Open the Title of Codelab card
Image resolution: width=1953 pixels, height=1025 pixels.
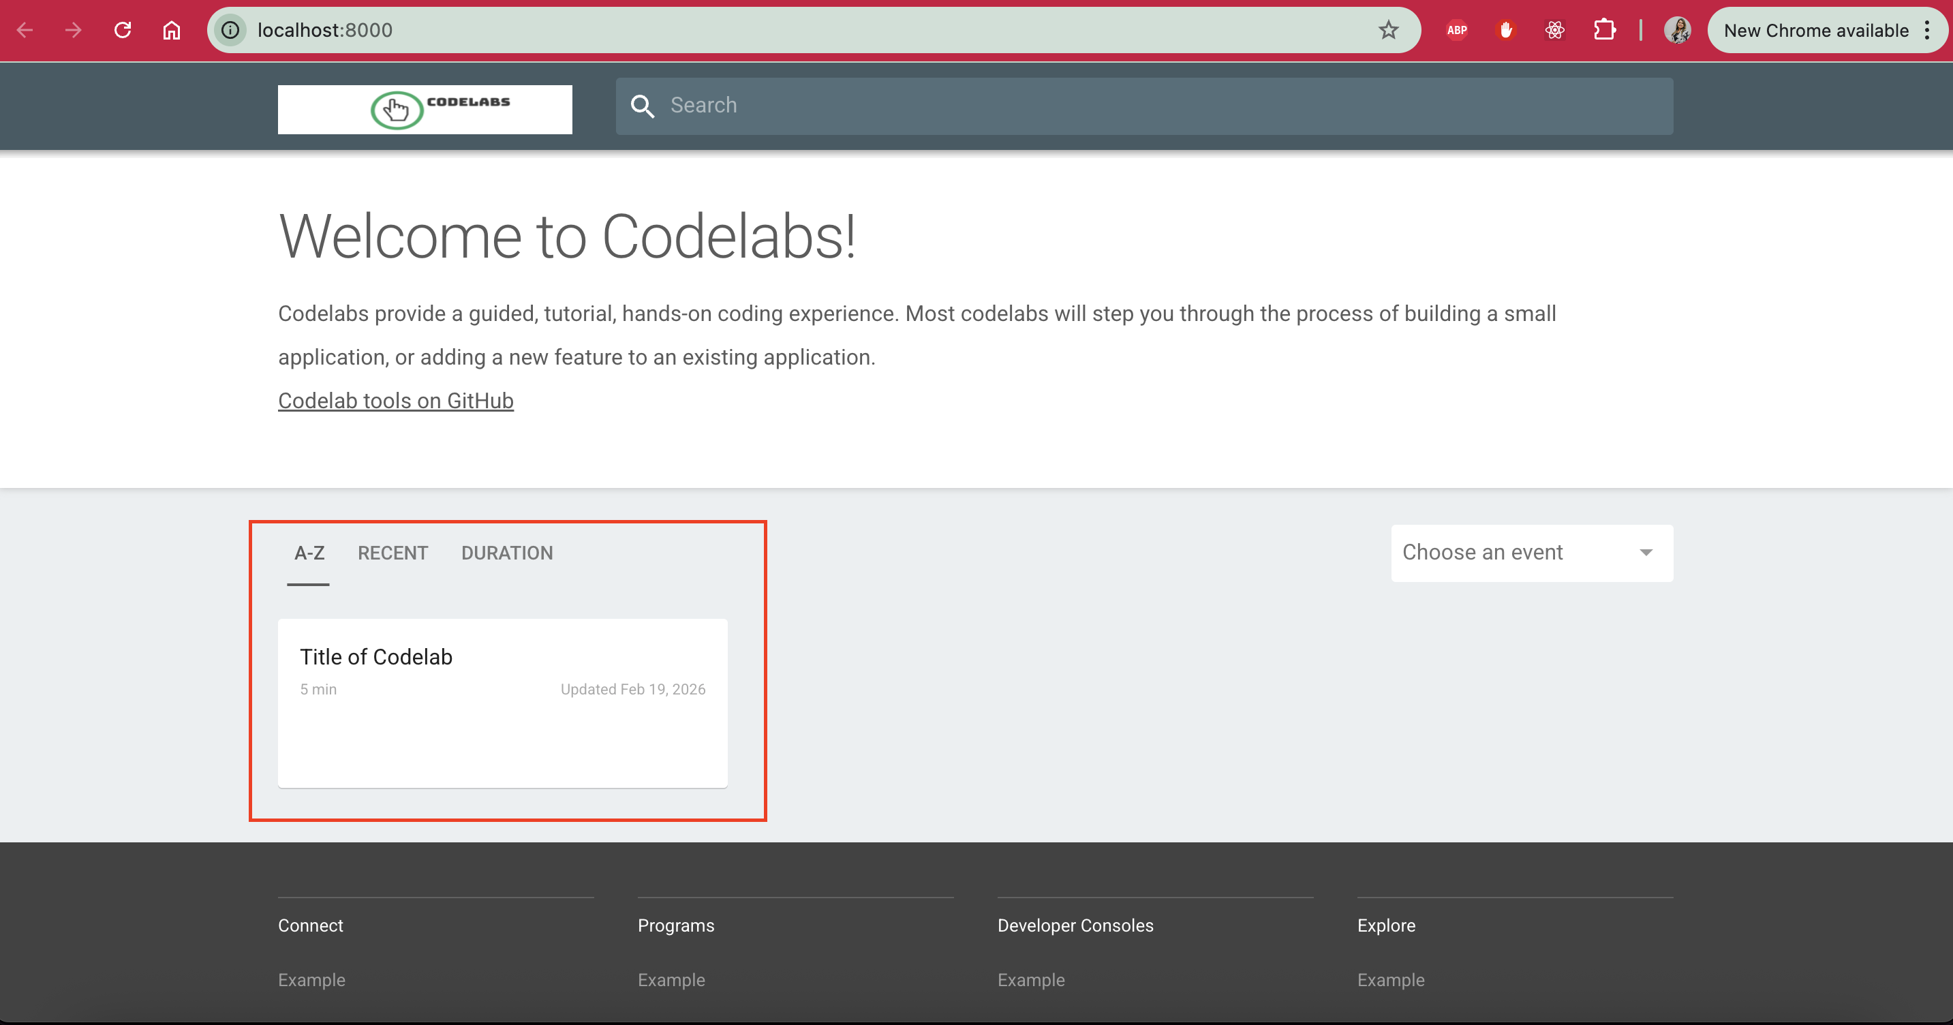(502, 703)
